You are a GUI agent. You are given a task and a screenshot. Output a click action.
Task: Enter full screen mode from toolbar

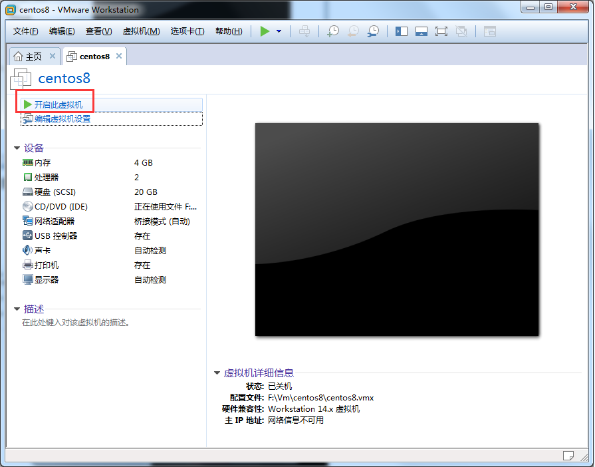pos(441,31)
